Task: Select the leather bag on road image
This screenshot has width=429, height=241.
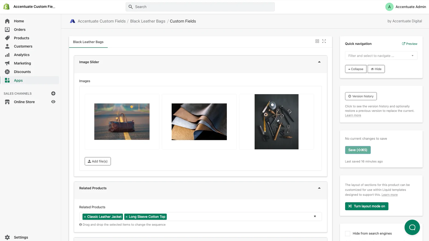Action: point(122,122)
